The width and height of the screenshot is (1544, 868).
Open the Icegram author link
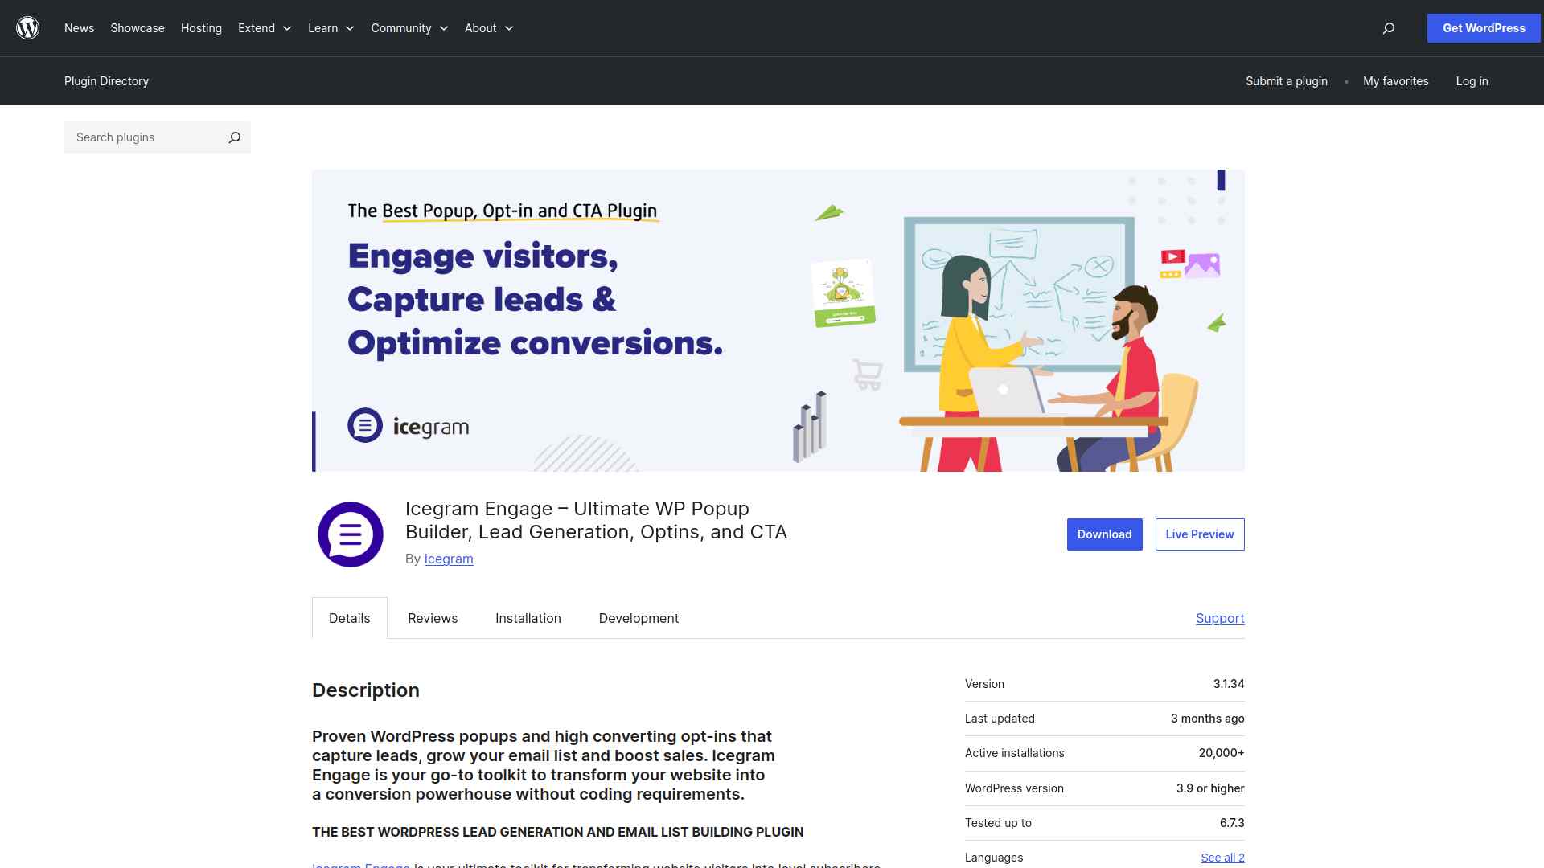click(x=448, y=559)
